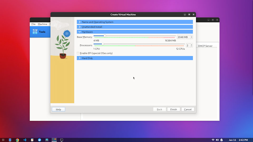Click the Tools icon in VirtualBox sidebar

(35, 32)
